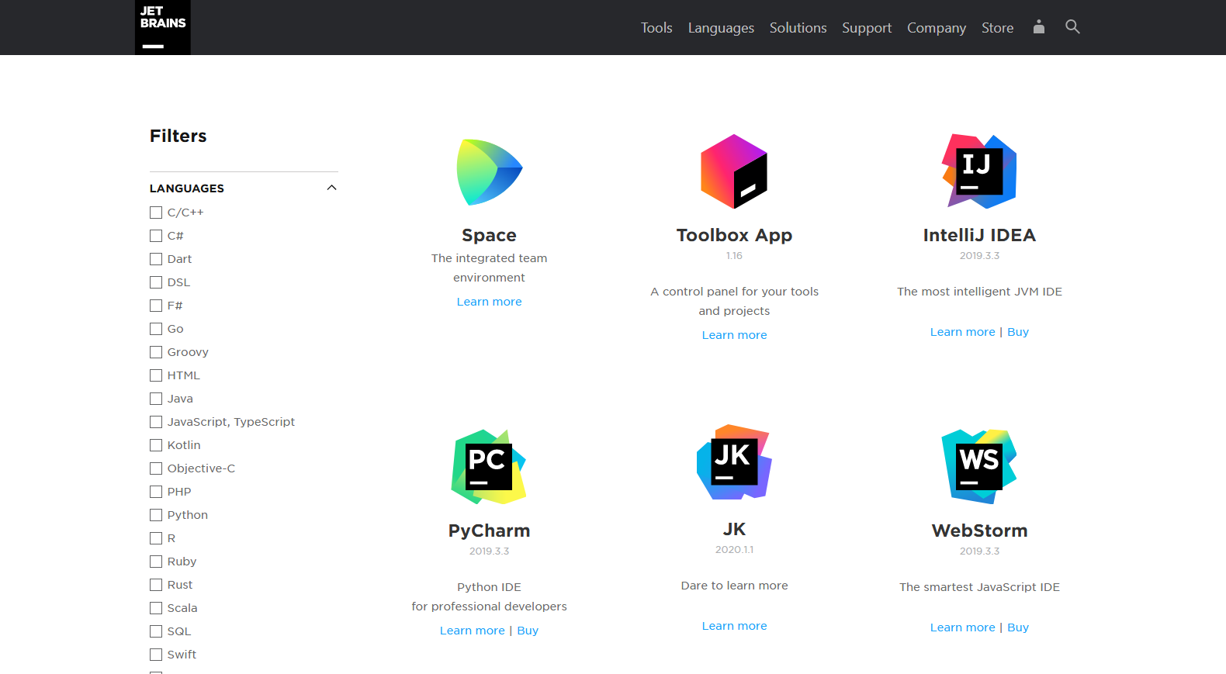Enable the HTML filter checkbox

156,375
